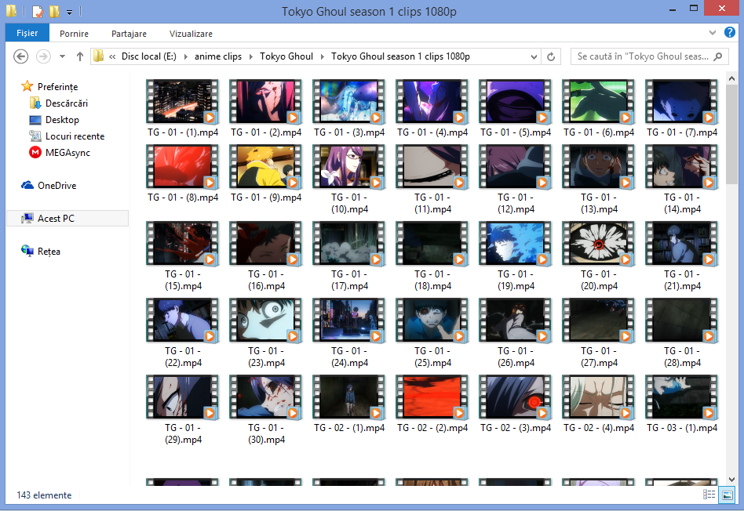This screenshot has height=511, width=744.
Task: Select video TG - 01 - (1).mp4
Action: pyautogui.click(x=183, y=109)
